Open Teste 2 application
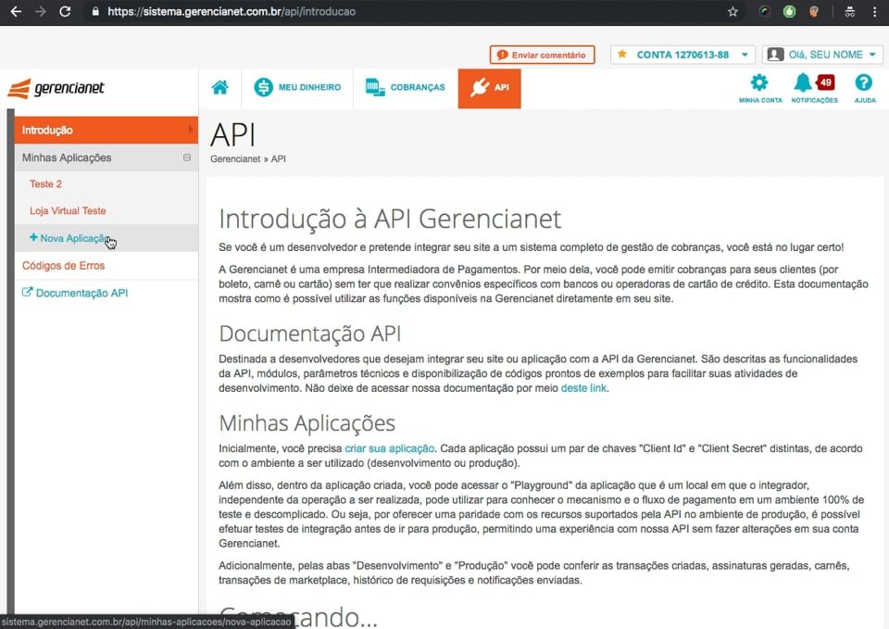The height and width of the screenshot is (629, 889). 45,183
